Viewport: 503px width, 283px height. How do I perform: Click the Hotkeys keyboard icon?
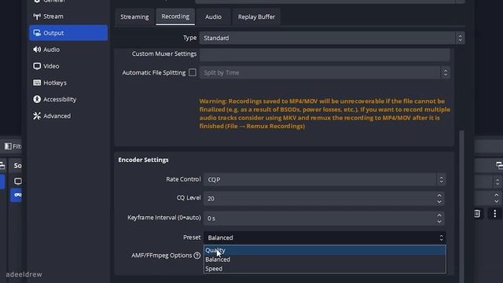tap(37, 83)
